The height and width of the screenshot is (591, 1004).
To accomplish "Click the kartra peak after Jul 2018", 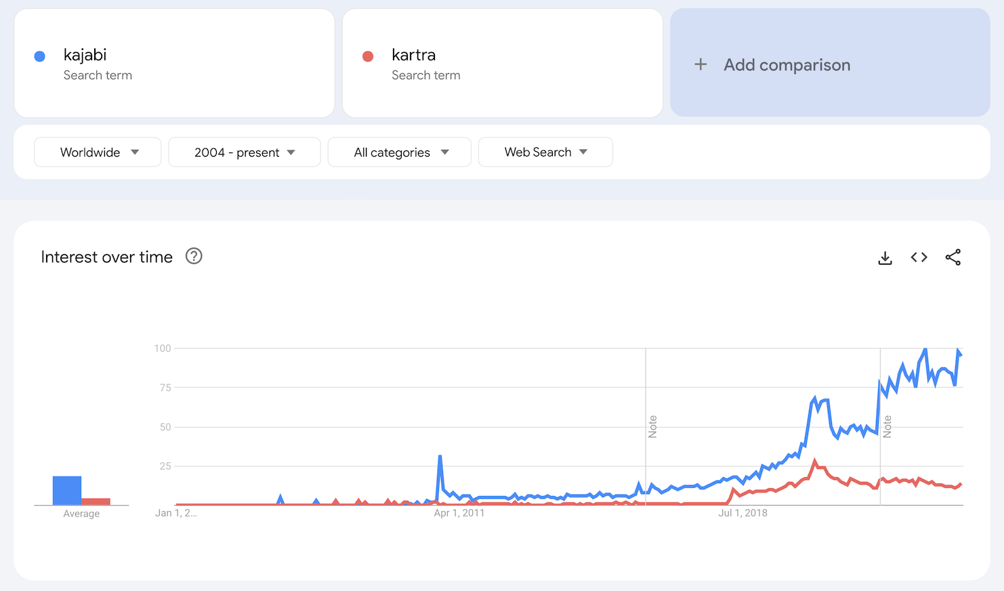I will point(815,461).
